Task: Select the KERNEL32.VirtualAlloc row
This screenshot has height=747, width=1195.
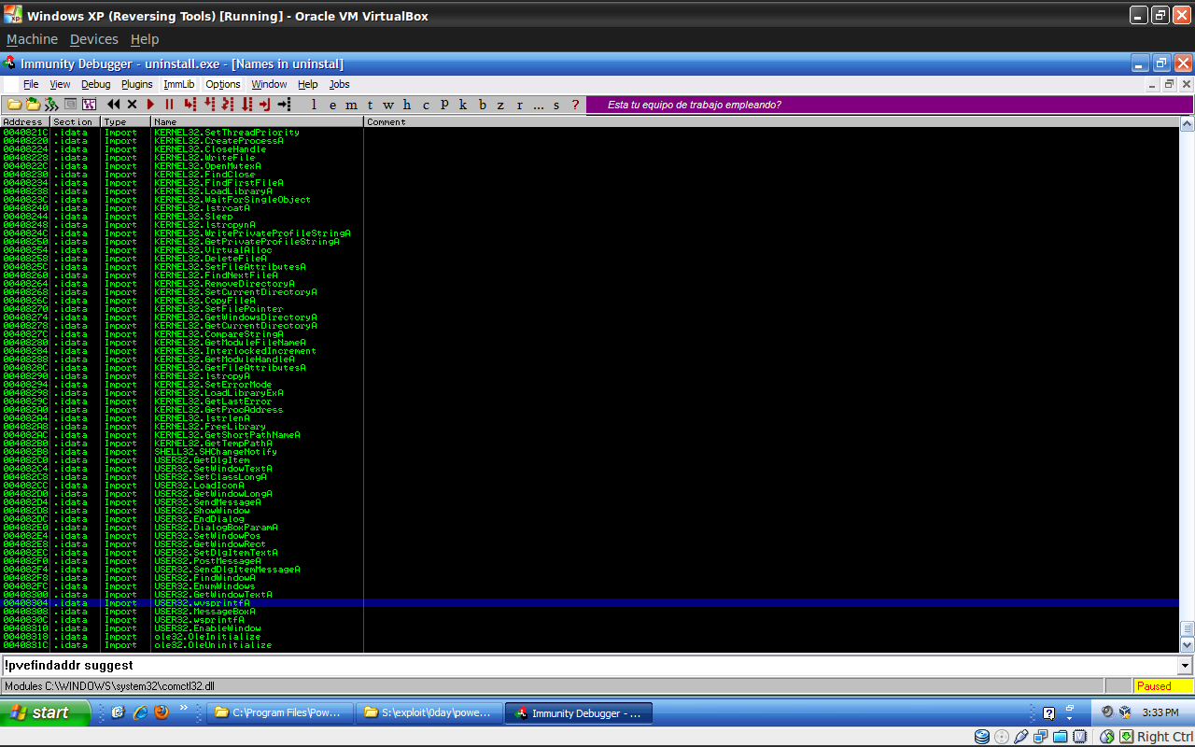Action: point(589,250)
